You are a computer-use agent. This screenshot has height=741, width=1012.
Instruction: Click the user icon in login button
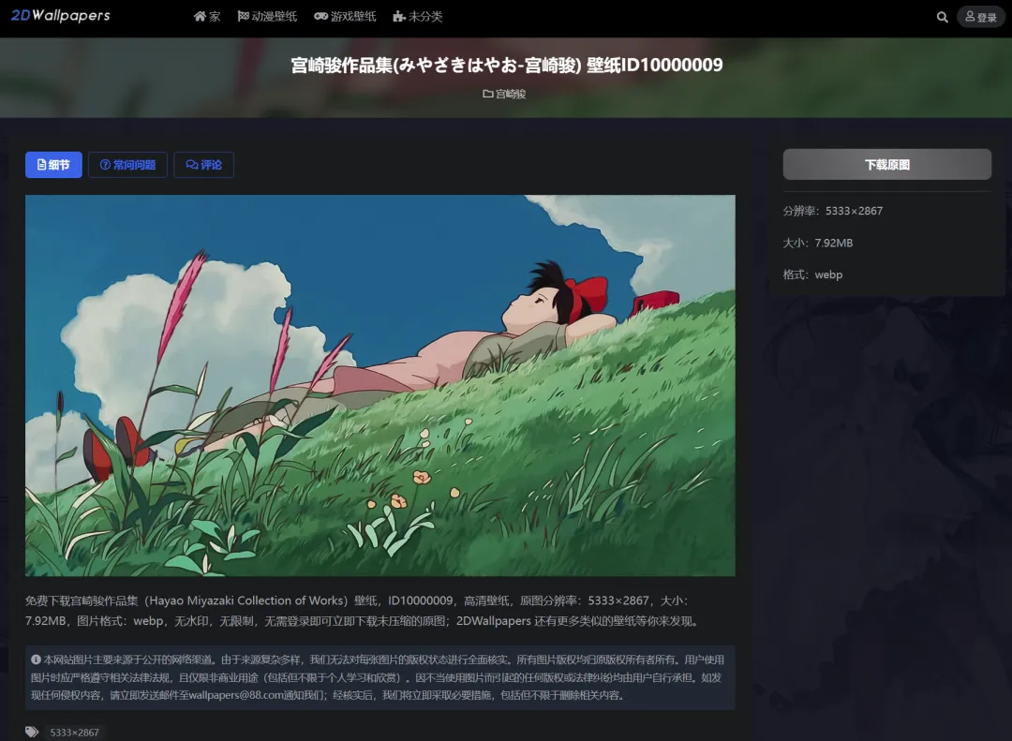tap(970, 17)
